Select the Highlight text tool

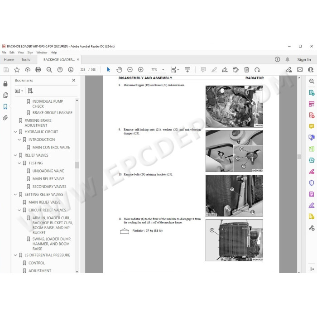[214, 70]
